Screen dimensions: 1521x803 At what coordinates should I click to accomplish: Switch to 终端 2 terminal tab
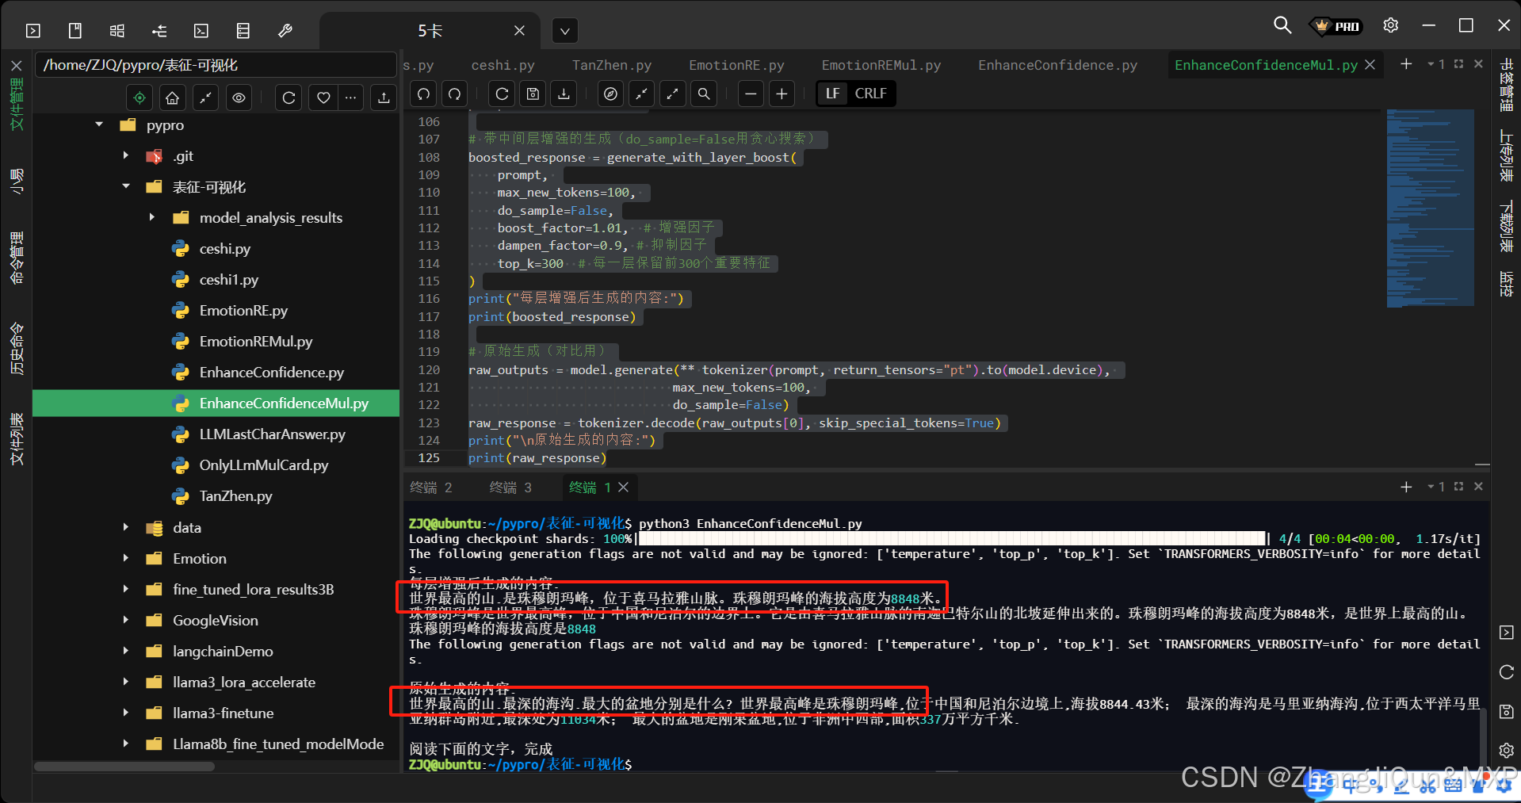(x=431, y=487)
